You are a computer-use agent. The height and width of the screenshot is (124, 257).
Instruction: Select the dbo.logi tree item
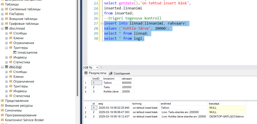click(15, 67)
